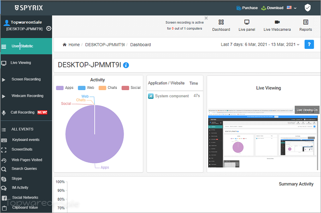321x213 pixels.
Task: Click the Dashboard breadcrumb text
Action: [140, 44]
